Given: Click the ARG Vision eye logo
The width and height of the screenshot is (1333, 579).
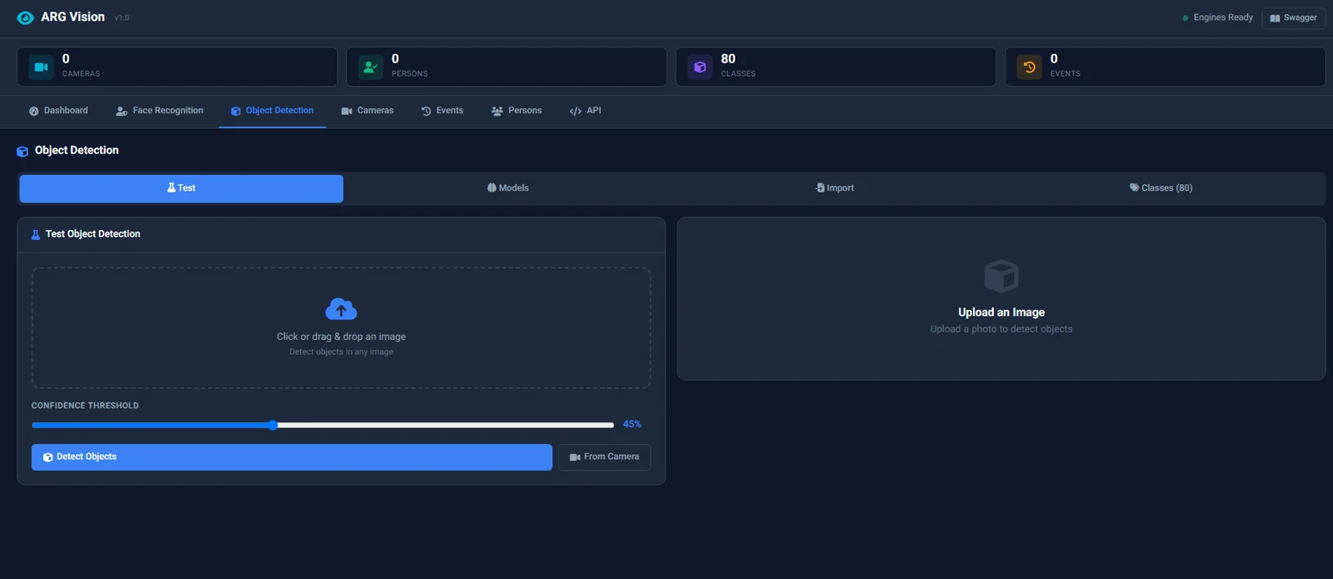Looking at the screenshot, I should (x=25, y=17).
